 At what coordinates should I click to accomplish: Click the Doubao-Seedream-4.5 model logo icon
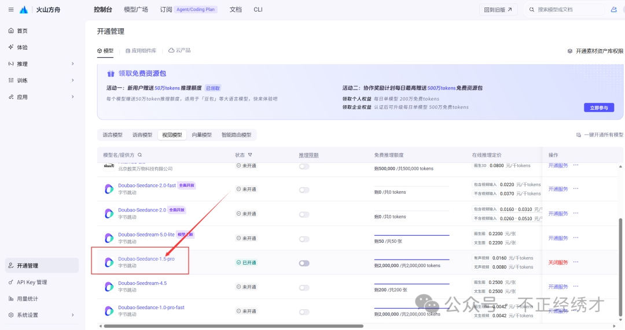pyautogui.click(x=109, y=287)
